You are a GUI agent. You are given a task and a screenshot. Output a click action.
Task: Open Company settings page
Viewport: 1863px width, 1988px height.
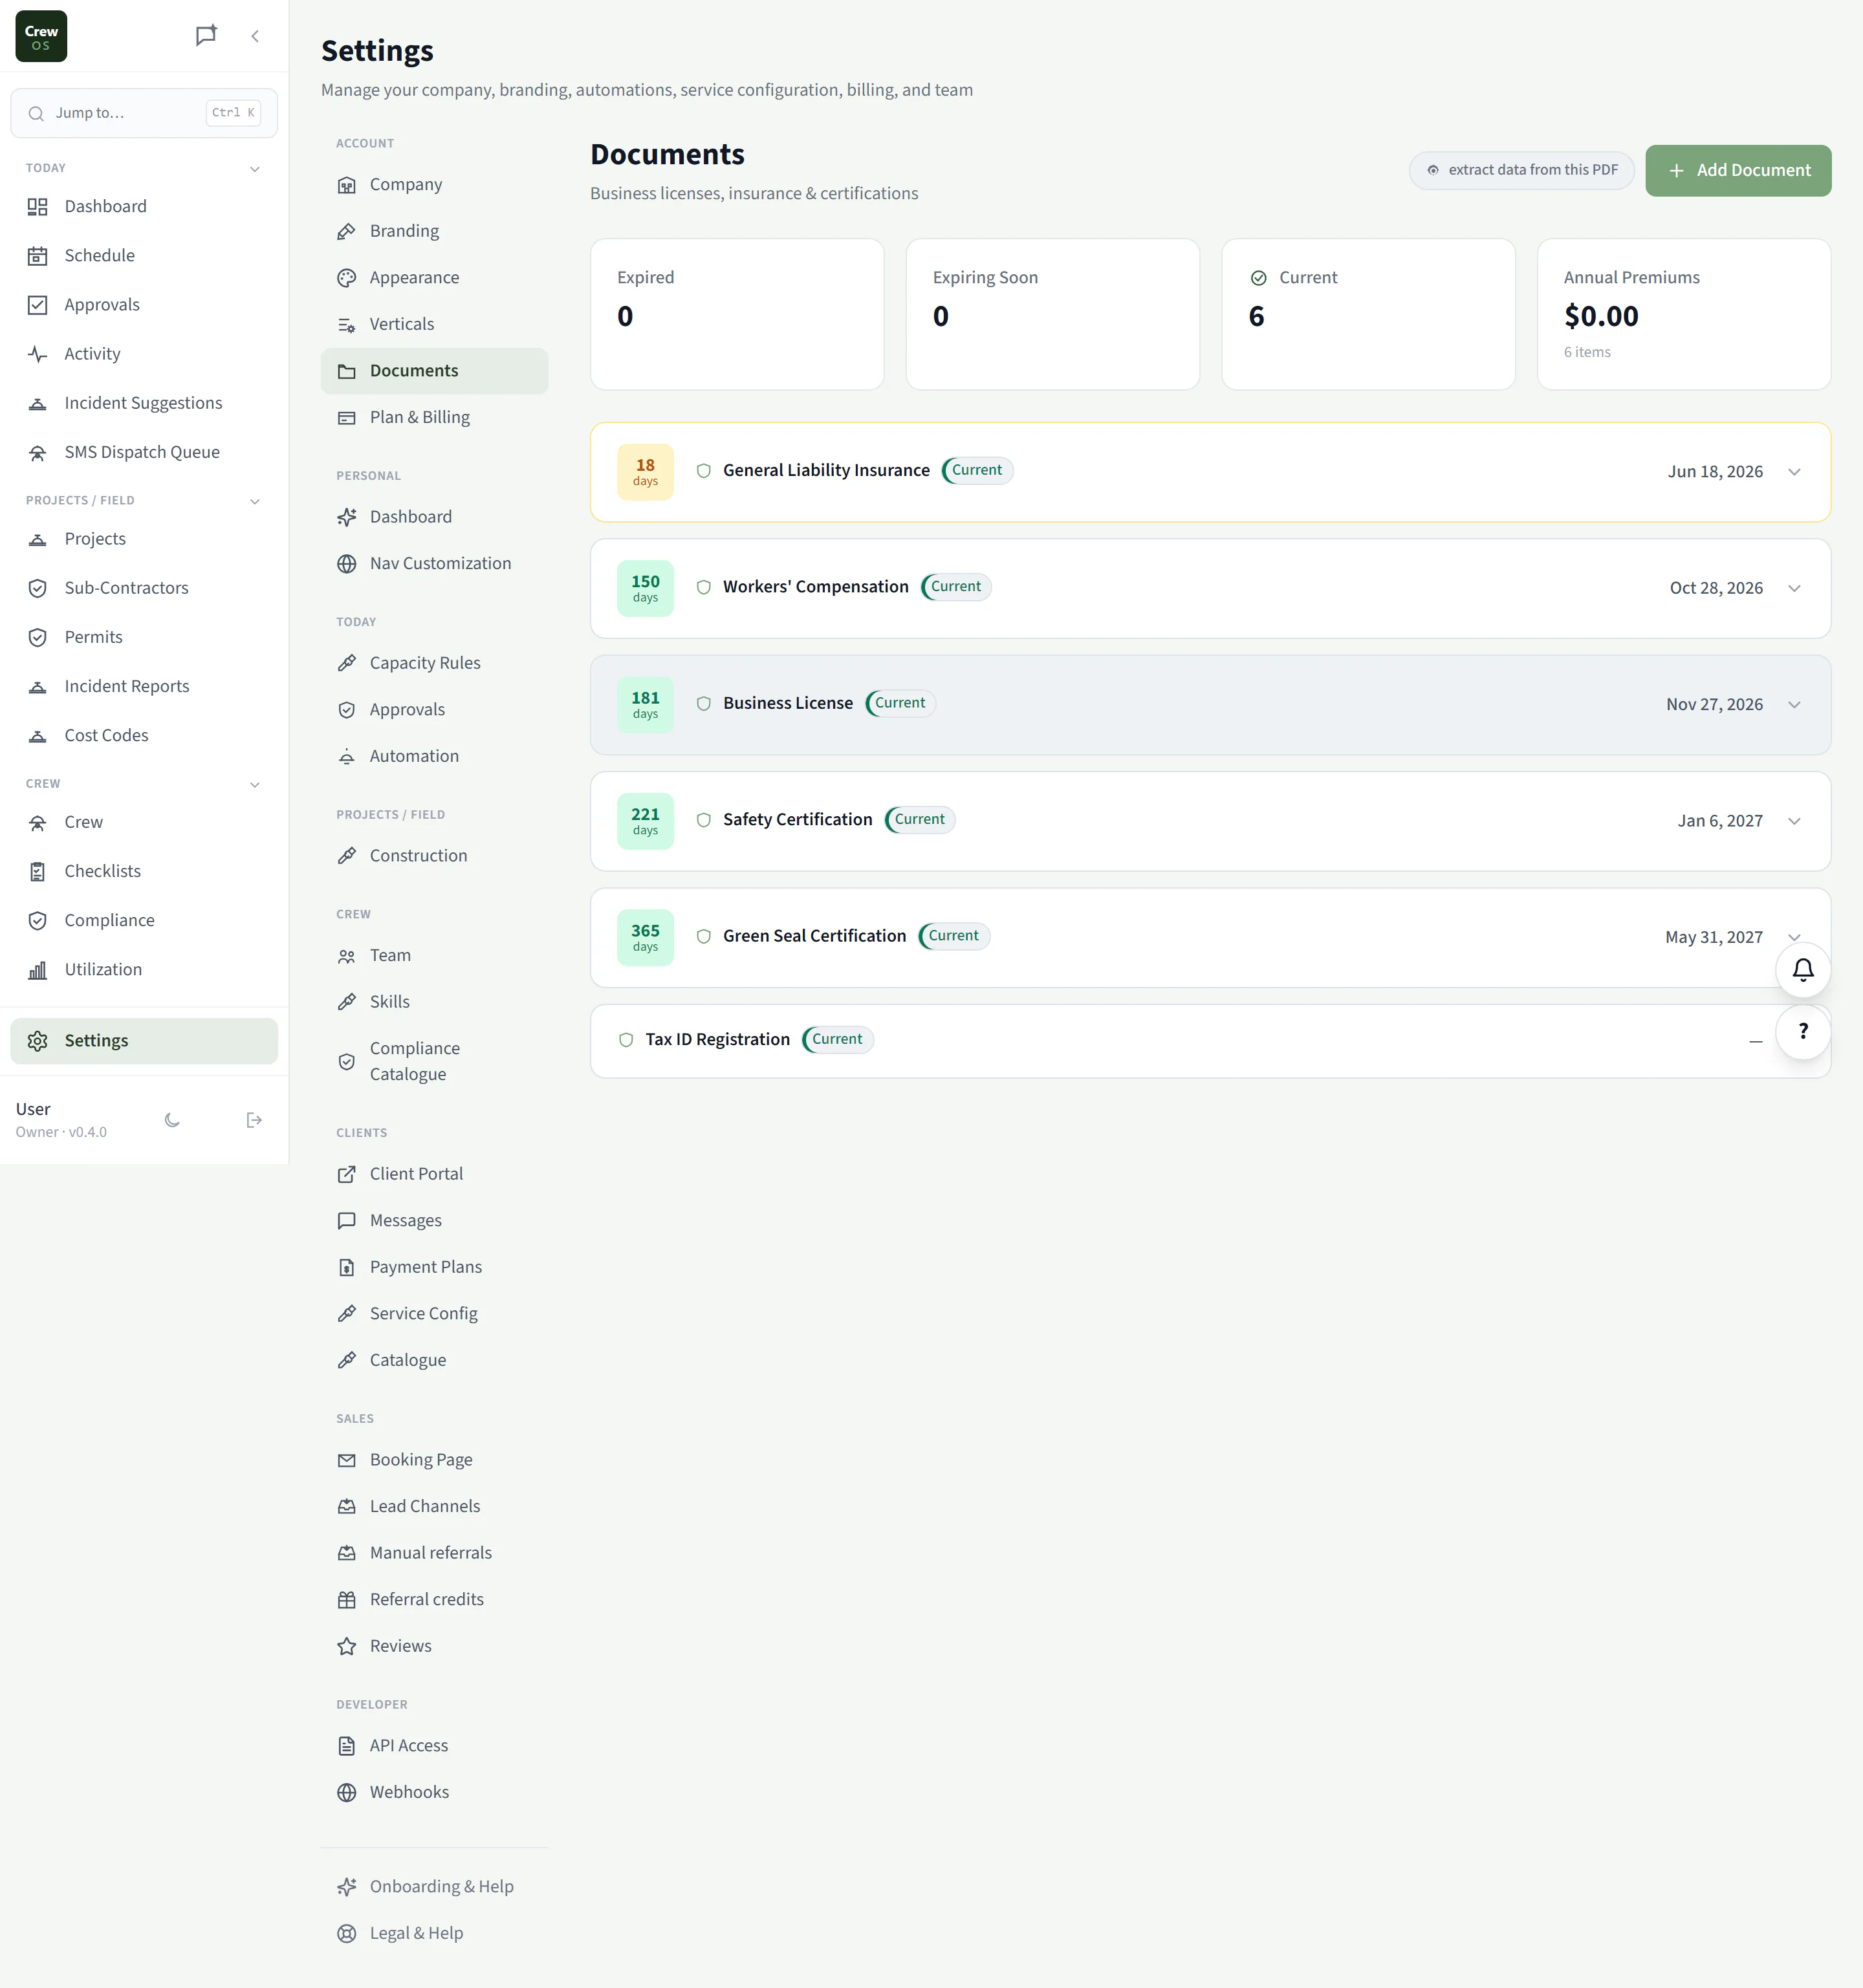click(434, 185)
